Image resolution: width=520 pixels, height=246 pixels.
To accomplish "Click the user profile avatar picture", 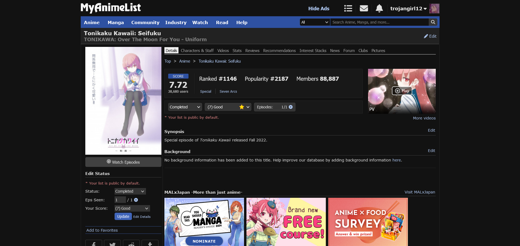I will pos(434,8).
